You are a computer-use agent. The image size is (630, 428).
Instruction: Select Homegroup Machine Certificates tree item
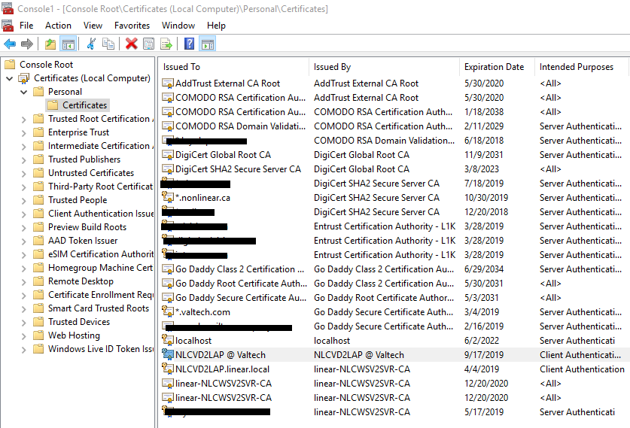tap(100, 268)
